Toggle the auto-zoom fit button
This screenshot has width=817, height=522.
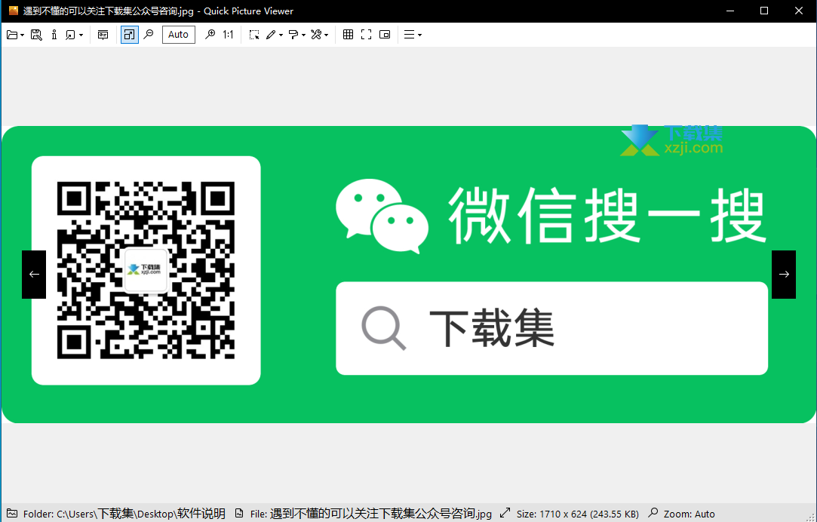tap(129, 35)
